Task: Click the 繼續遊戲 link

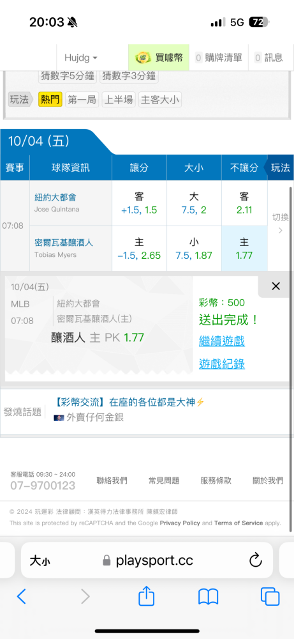Action: (222, 341)
